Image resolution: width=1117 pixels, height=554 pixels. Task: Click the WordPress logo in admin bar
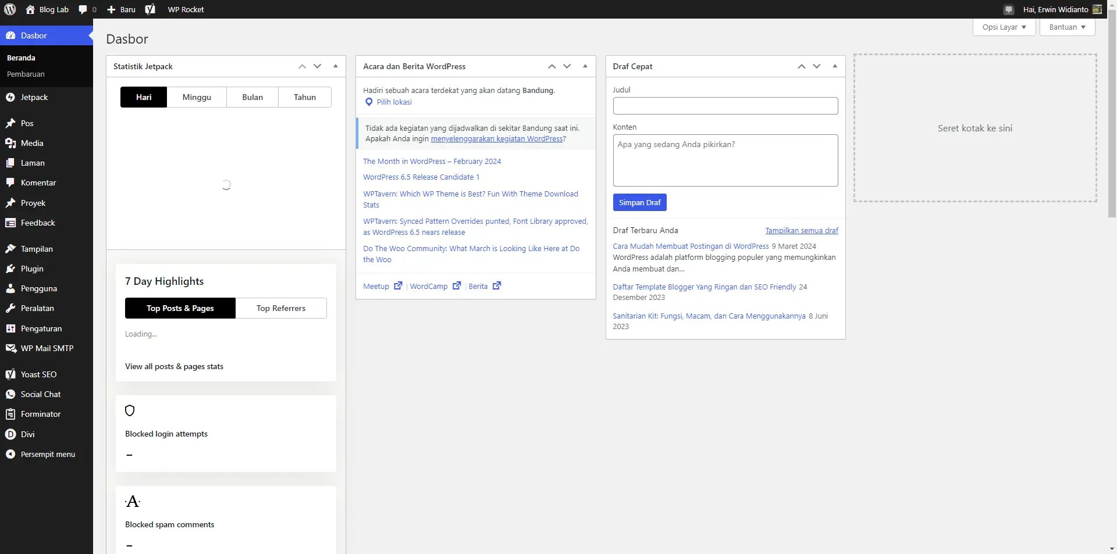click(x=10, y=9)
